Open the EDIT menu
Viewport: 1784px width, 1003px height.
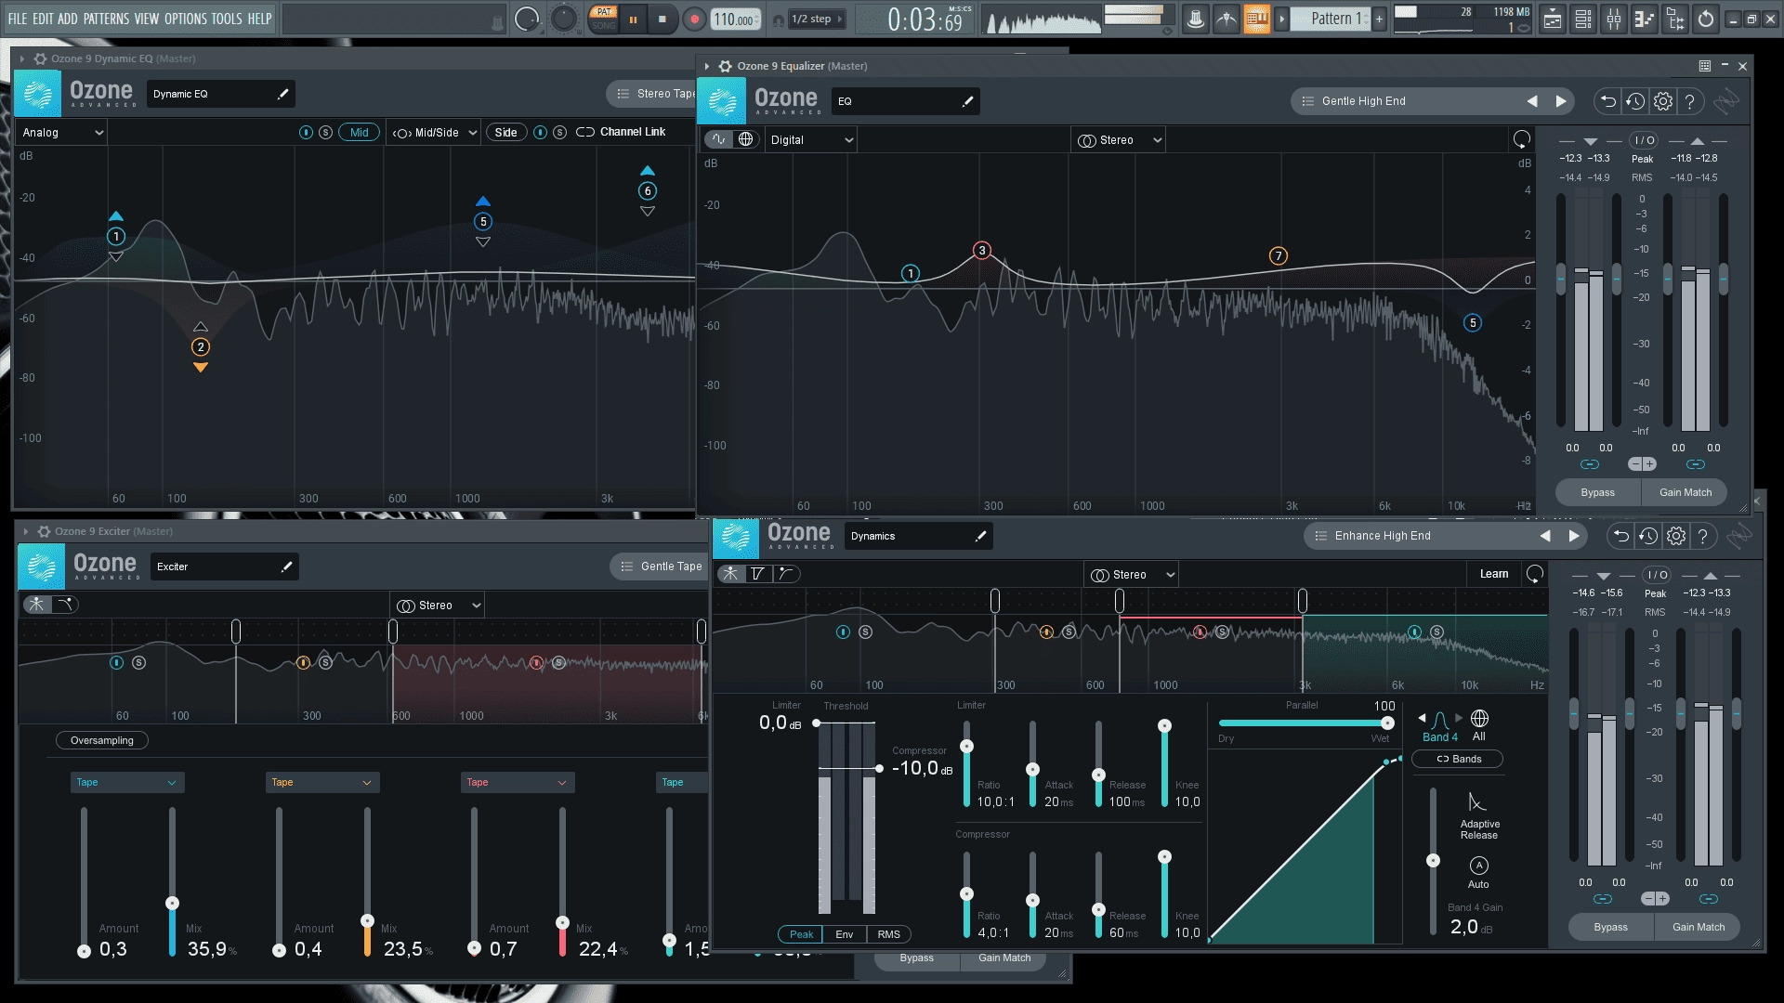coord(43,19)
